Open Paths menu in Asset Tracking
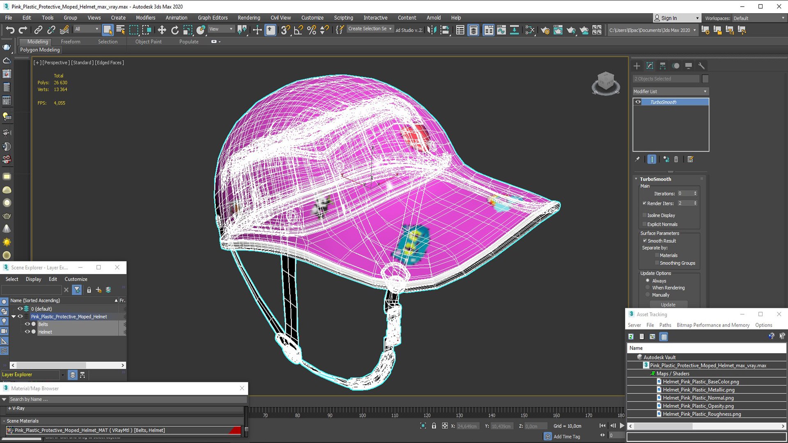Screen dimensions: 788x443 point(665,325)
